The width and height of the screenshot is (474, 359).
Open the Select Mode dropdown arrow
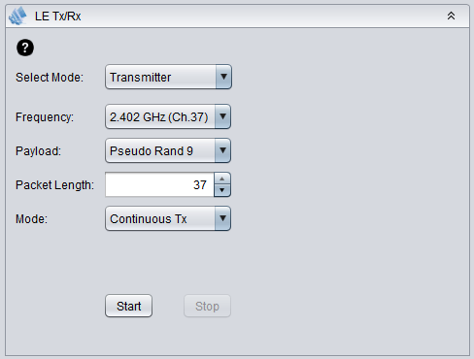223,77
